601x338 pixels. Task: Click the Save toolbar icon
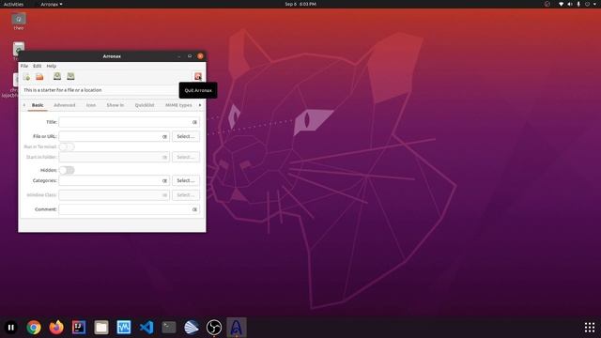pos(57,76)
